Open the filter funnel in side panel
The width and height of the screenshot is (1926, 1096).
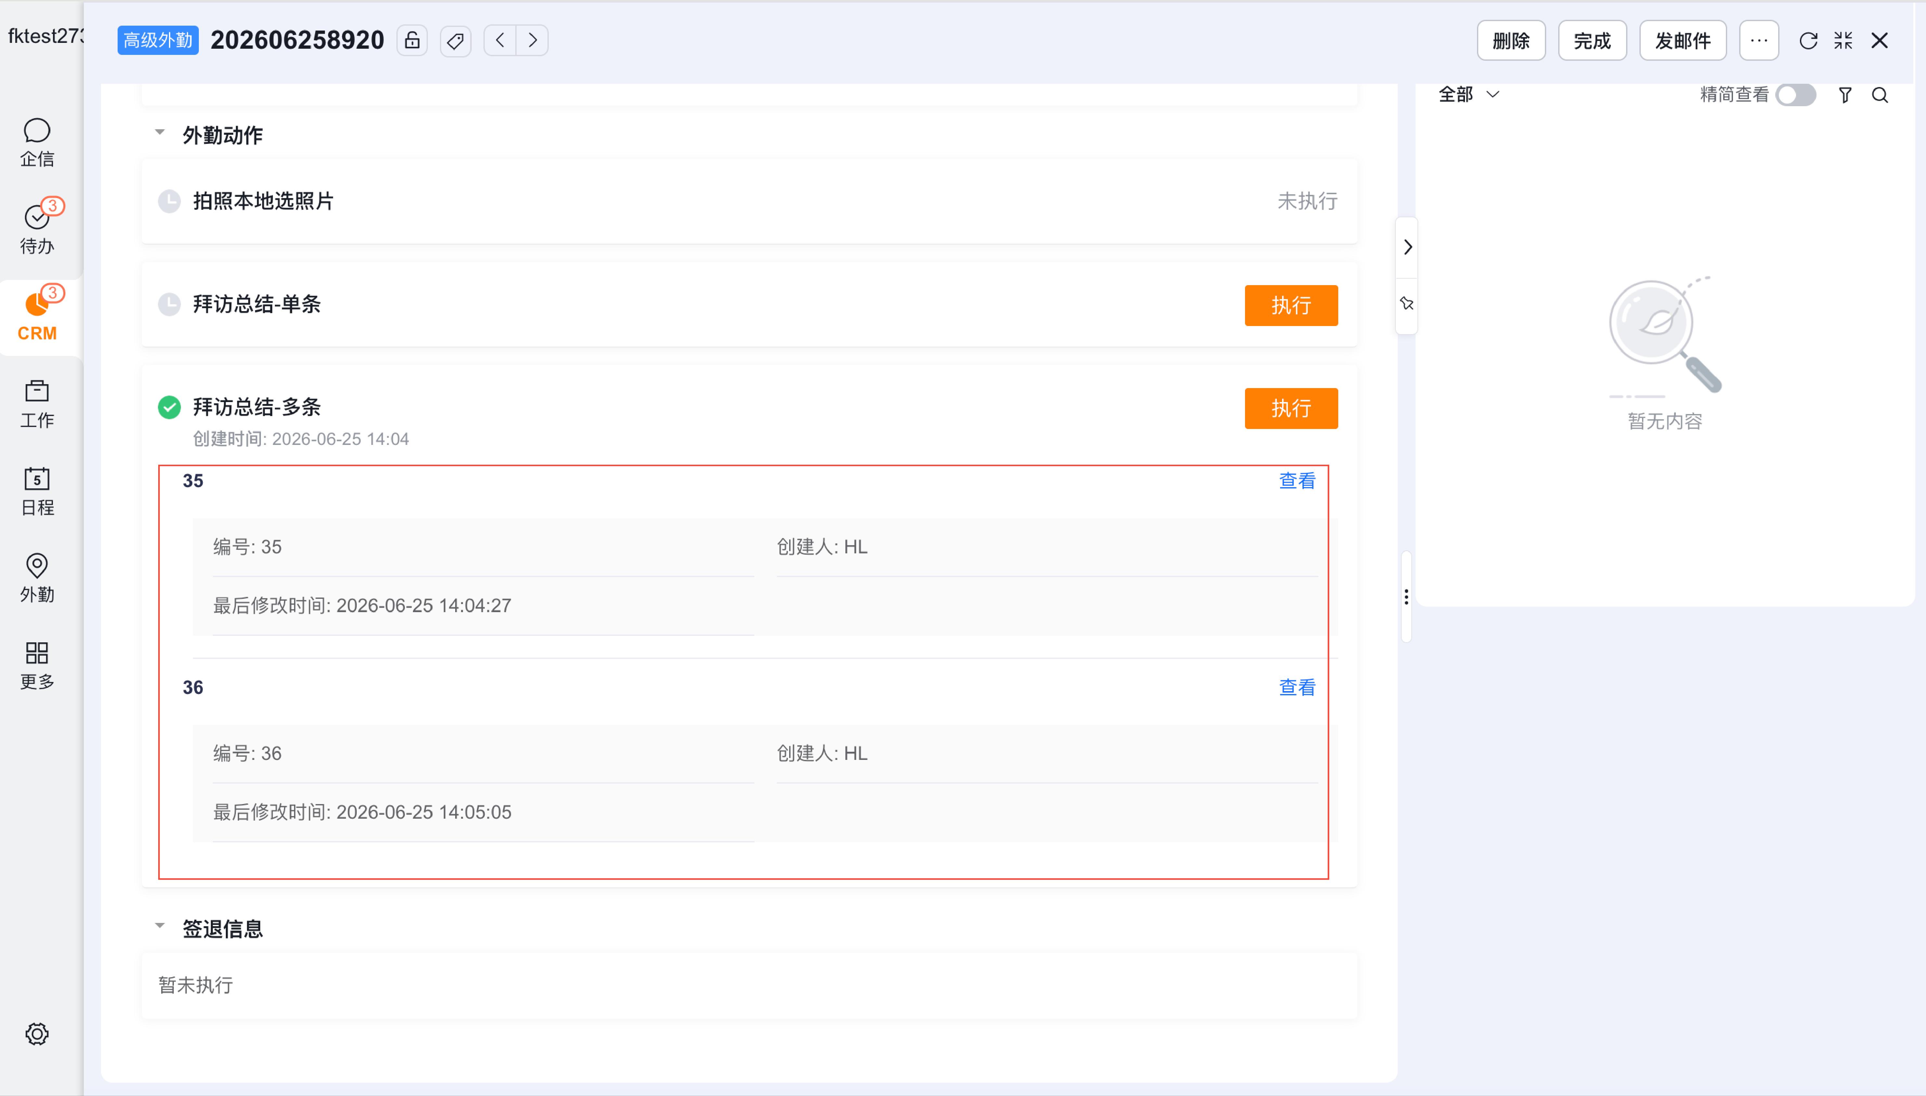click(1845, 95)
